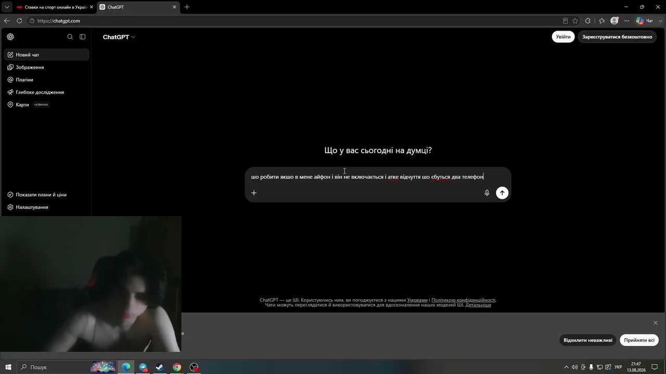Click Прийняти всі cookies button
This screenshot has width=666, height=374.
pyautogui.click(x=639, y=340)
